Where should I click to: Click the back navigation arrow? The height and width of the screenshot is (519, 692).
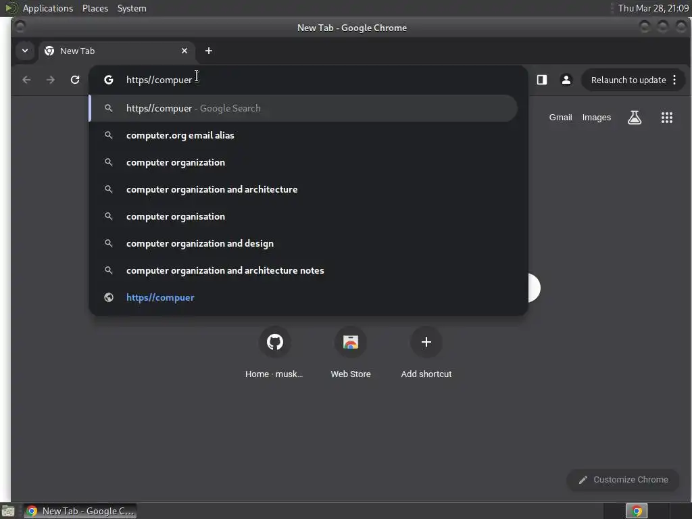[26, 80]
